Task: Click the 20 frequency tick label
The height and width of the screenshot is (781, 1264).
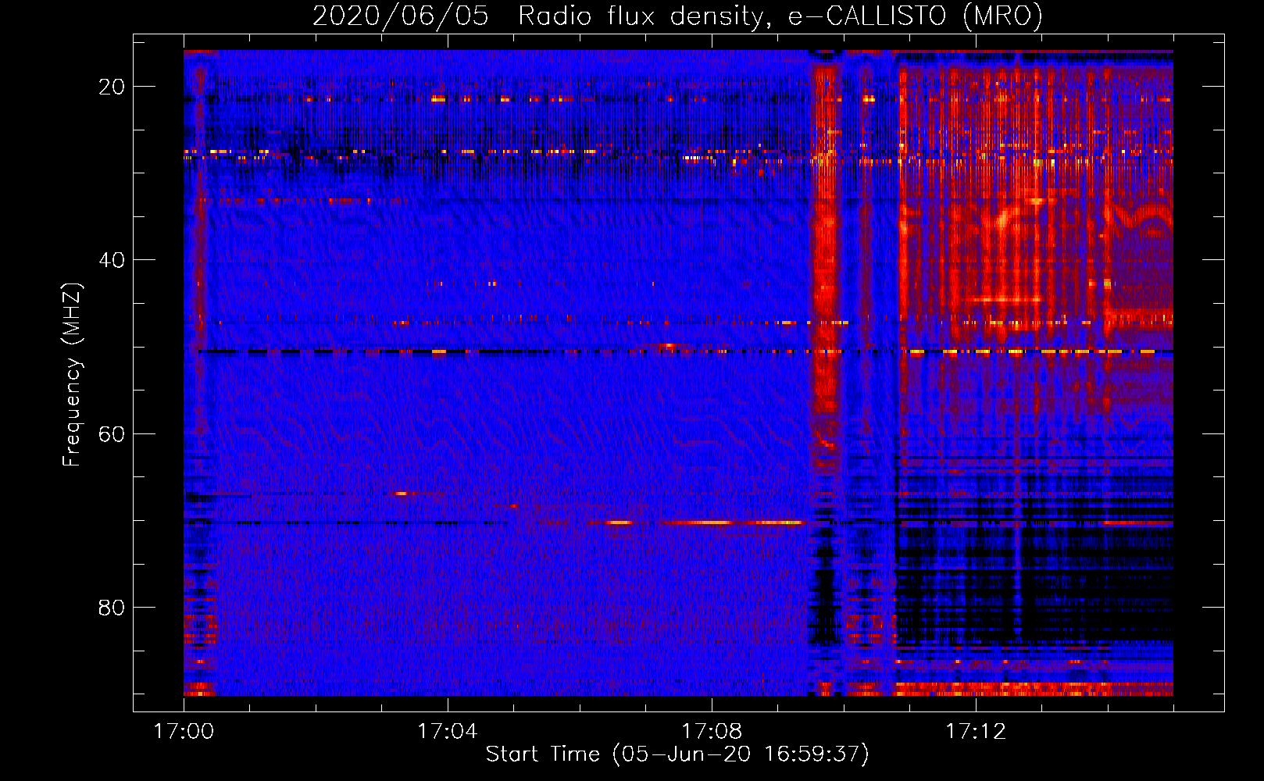Action: pos(112,87)
